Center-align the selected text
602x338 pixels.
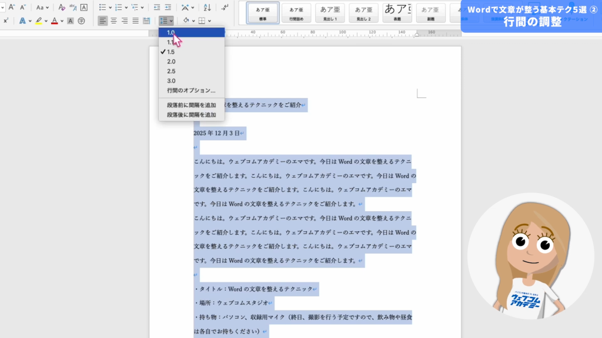(113, 21)
